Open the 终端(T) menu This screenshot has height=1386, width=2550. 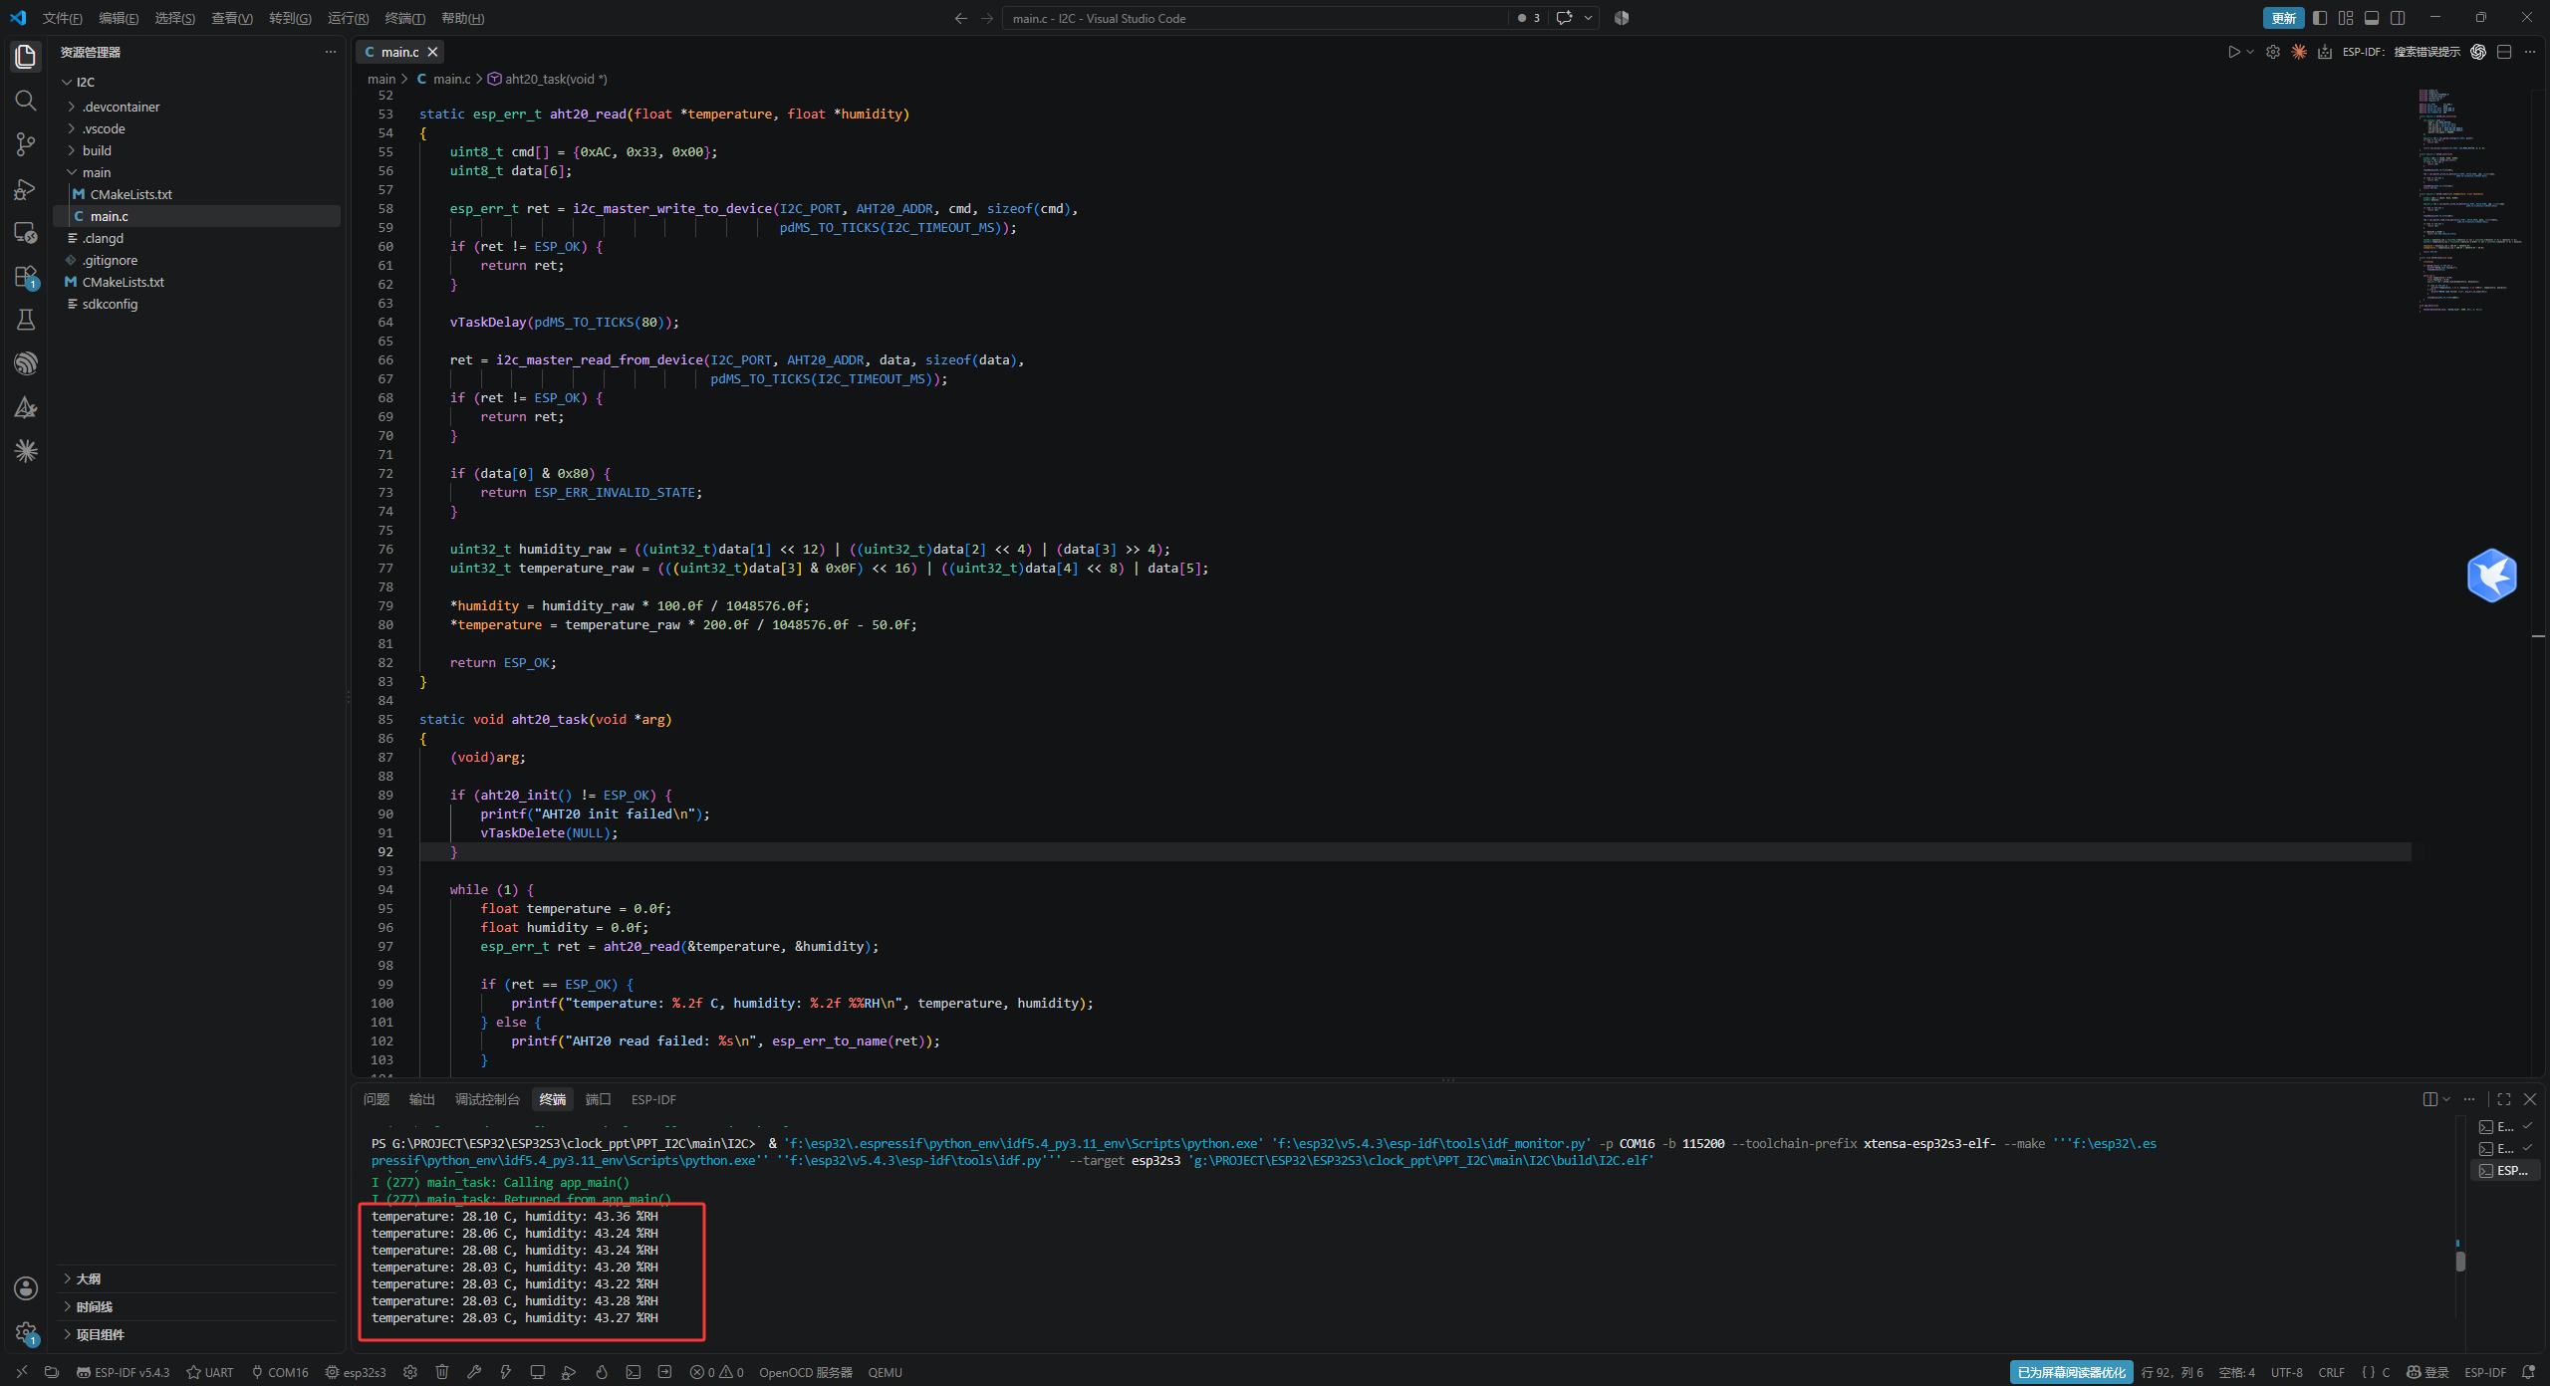(404, 18)
